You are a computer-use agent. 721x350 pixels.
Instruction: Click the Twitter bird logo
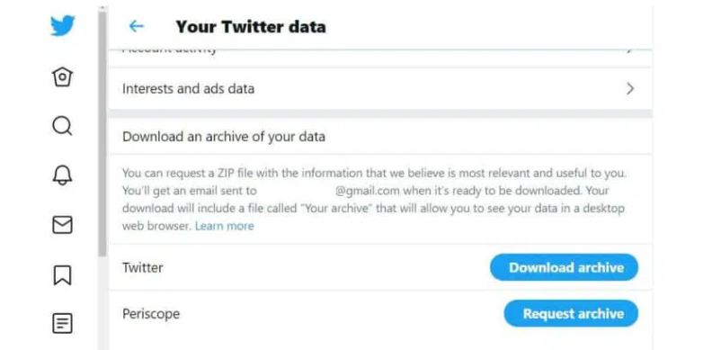[x=63, y=26]
